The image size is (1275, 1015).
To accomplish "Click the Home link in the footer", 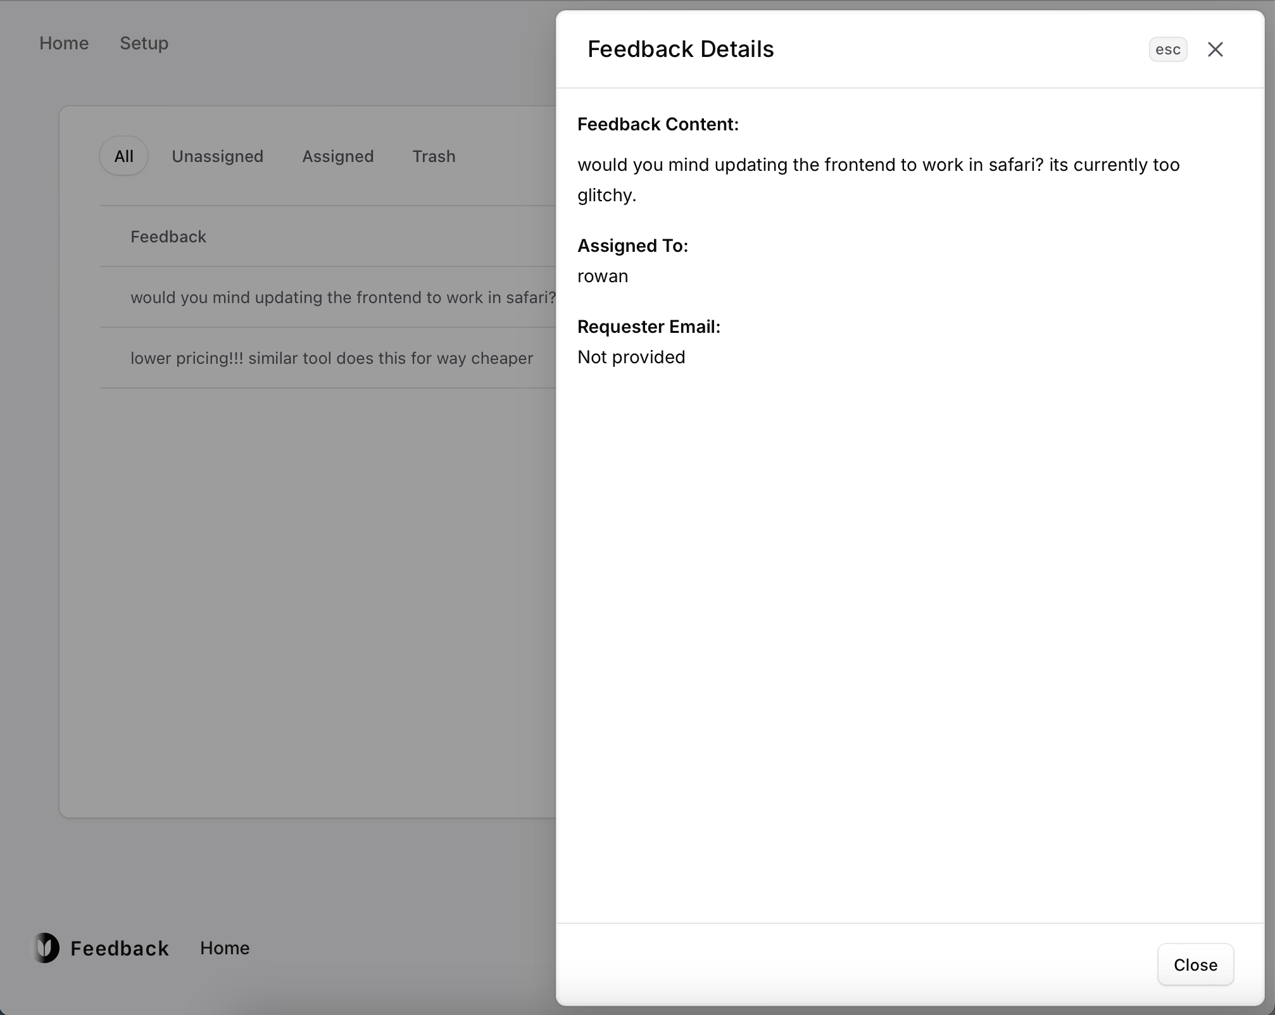I will pos(225,948).
